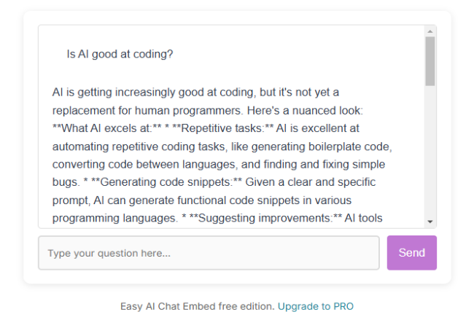This screenshot has width=474, height=328.
Task: Click the scroll up arrow in chat window
Action: tap(430, 31)
